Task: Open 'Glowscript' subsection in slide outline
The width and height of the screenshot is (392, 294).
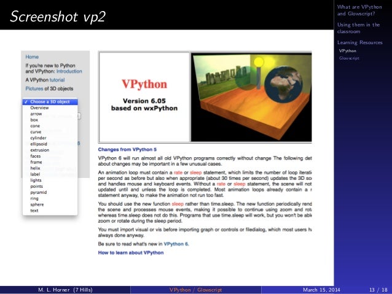Action: tap(349, 58)
